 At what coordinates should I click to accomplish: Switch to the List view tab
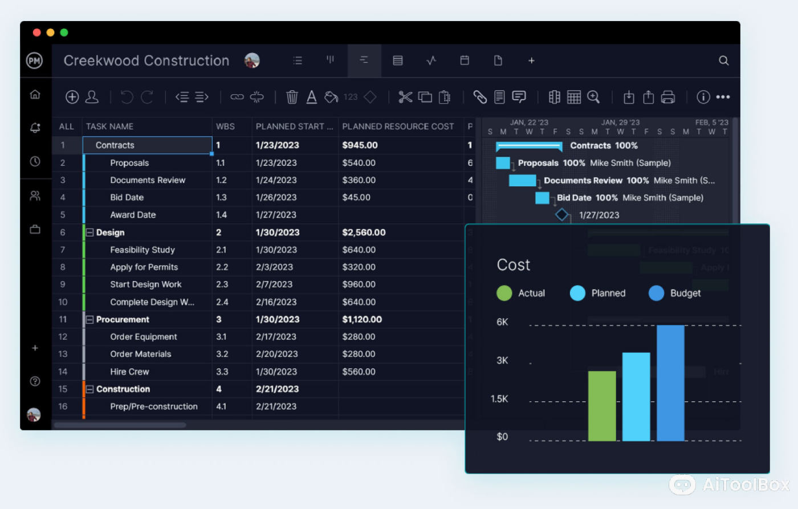click(298, 61)
